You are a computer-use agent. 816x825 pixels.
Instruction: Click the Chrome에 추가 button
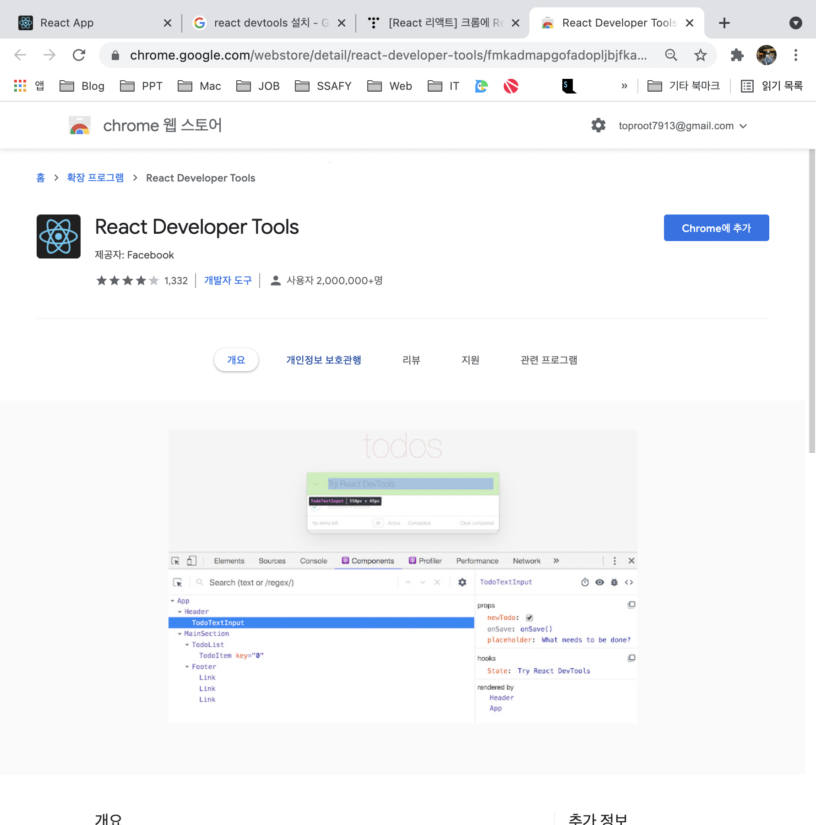pos(716,228)
